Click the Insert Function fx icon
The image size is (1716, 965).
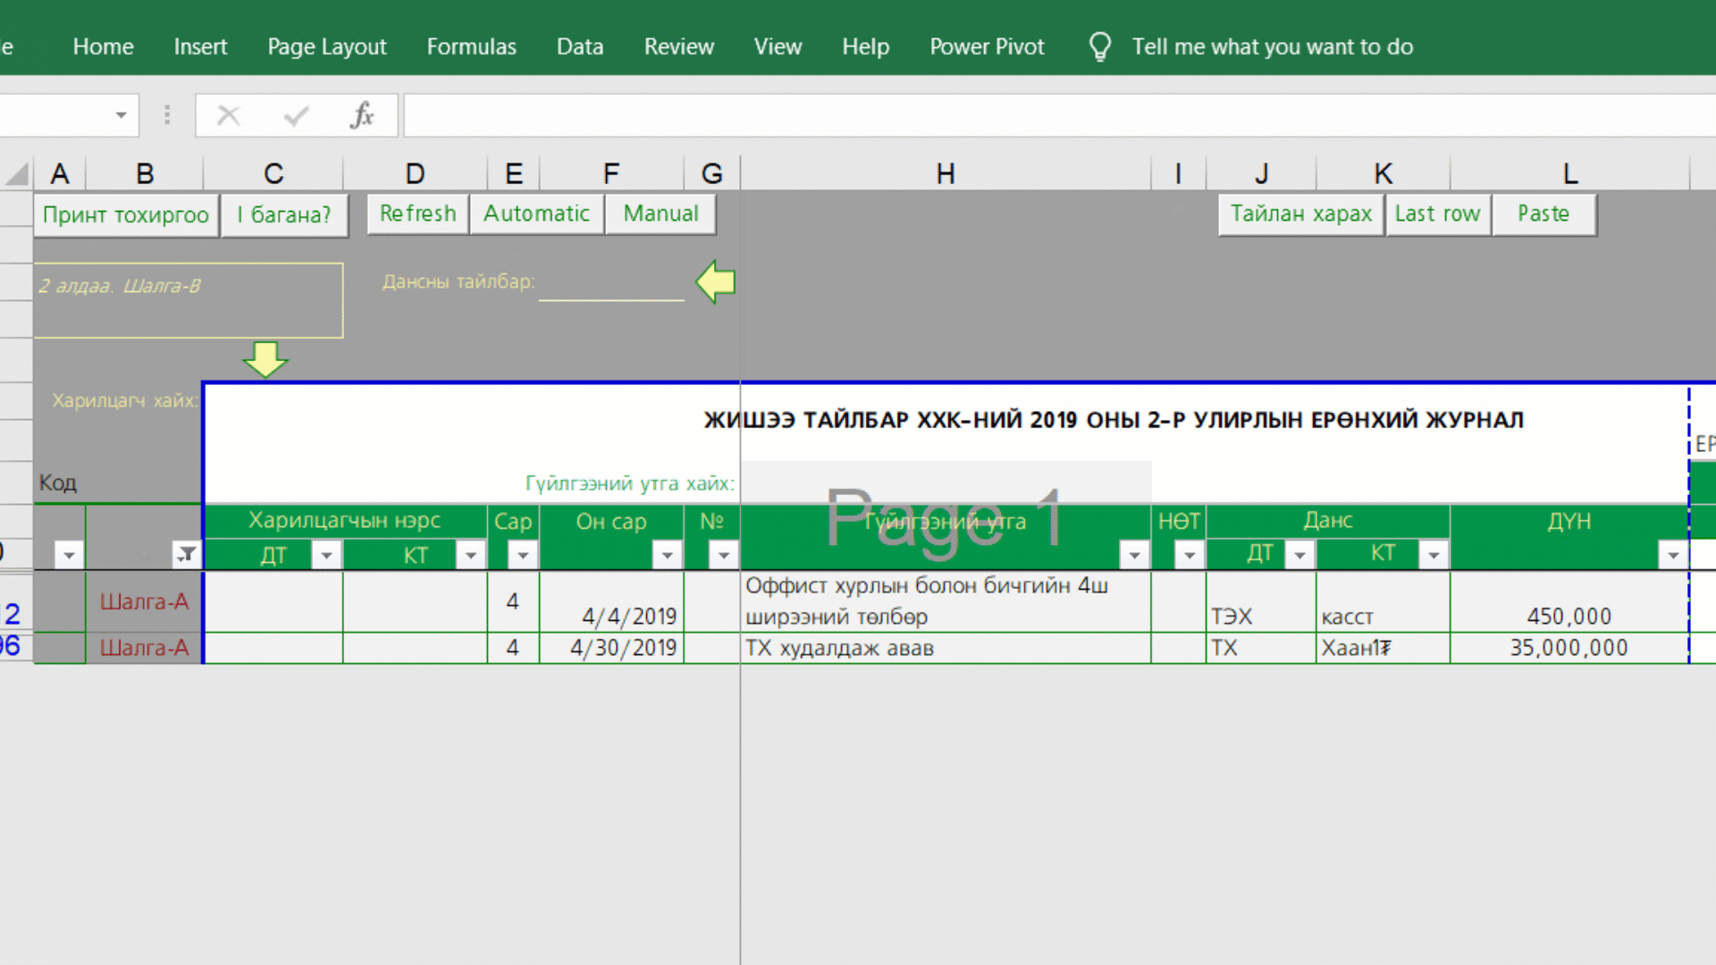(x=362, y=115)
